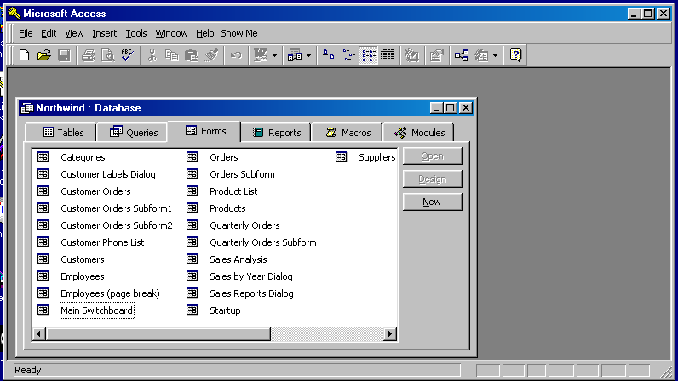Open Print Preview from the toolbar
The height and width of the screenshot is (381, 678).
tap(107, 55)
